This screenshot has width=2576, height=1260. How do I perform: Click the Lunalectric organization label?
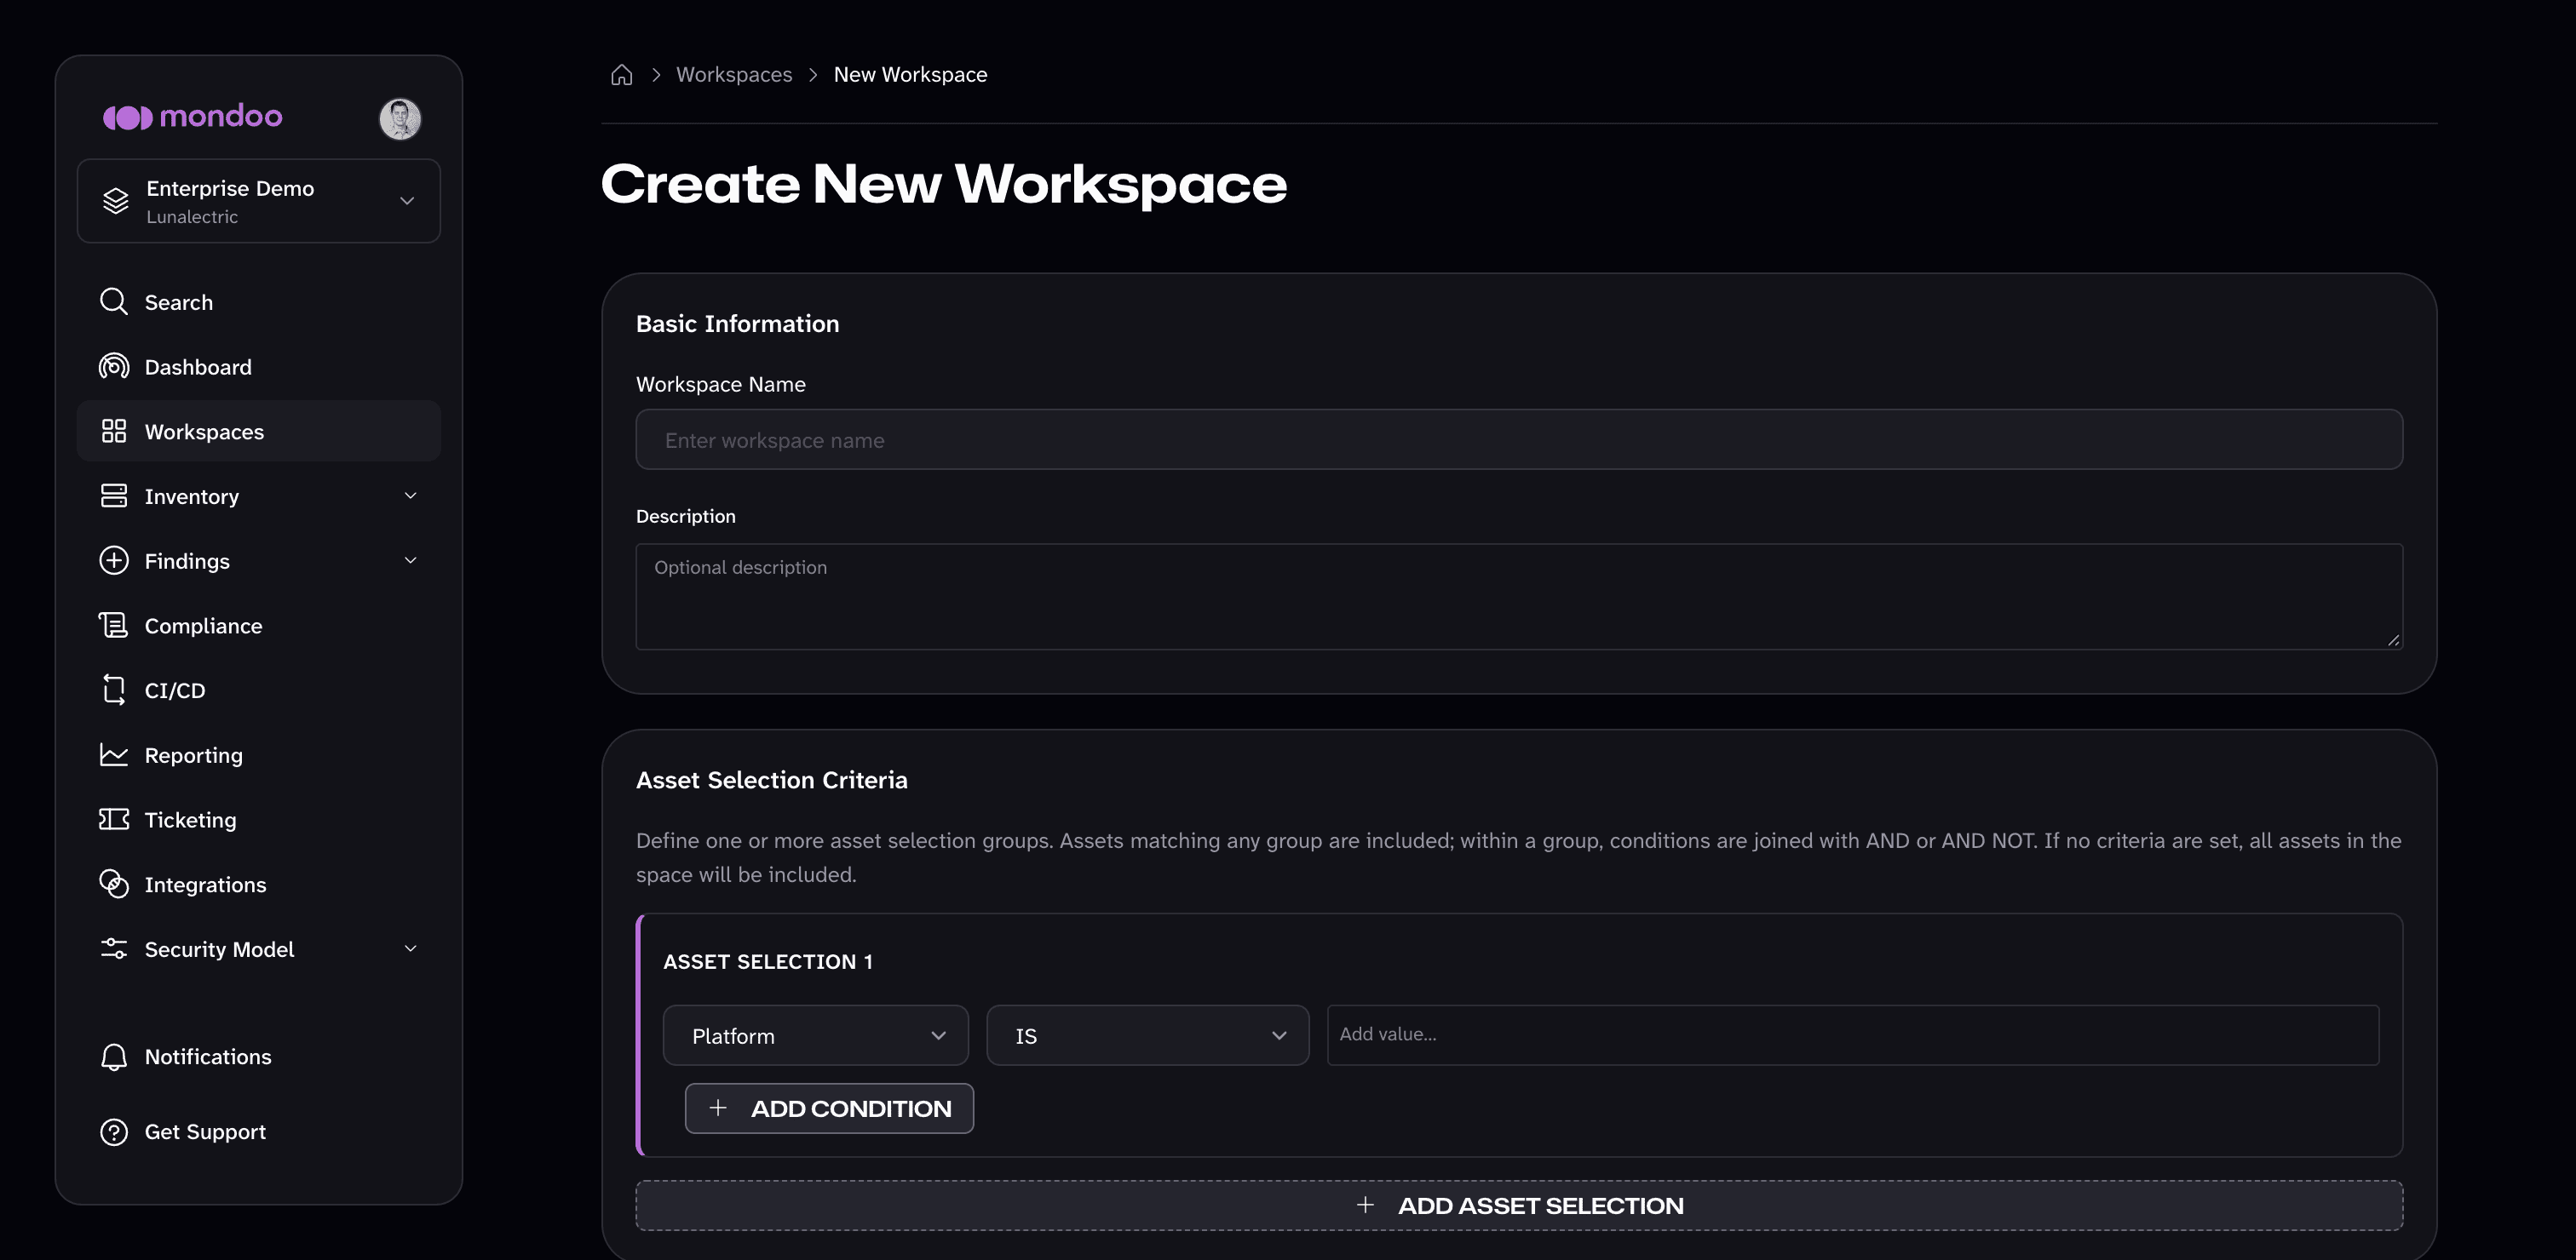tap(192, 217)
